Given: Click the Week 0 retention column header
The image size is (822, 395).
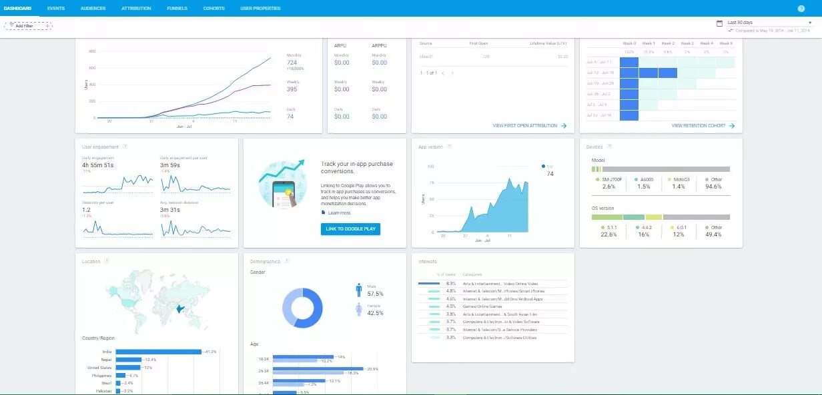Looking at the screenshot, I should point(629,43).
